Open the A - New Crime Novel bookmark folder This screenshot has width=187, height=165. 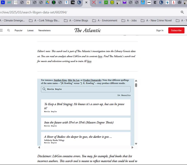(156, 21)
